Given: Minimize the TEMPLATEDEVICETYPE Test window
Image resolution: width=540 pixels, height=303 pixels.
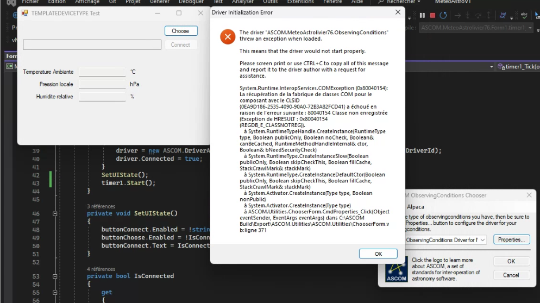Looking at the screenshot, I should coord(158,13).
